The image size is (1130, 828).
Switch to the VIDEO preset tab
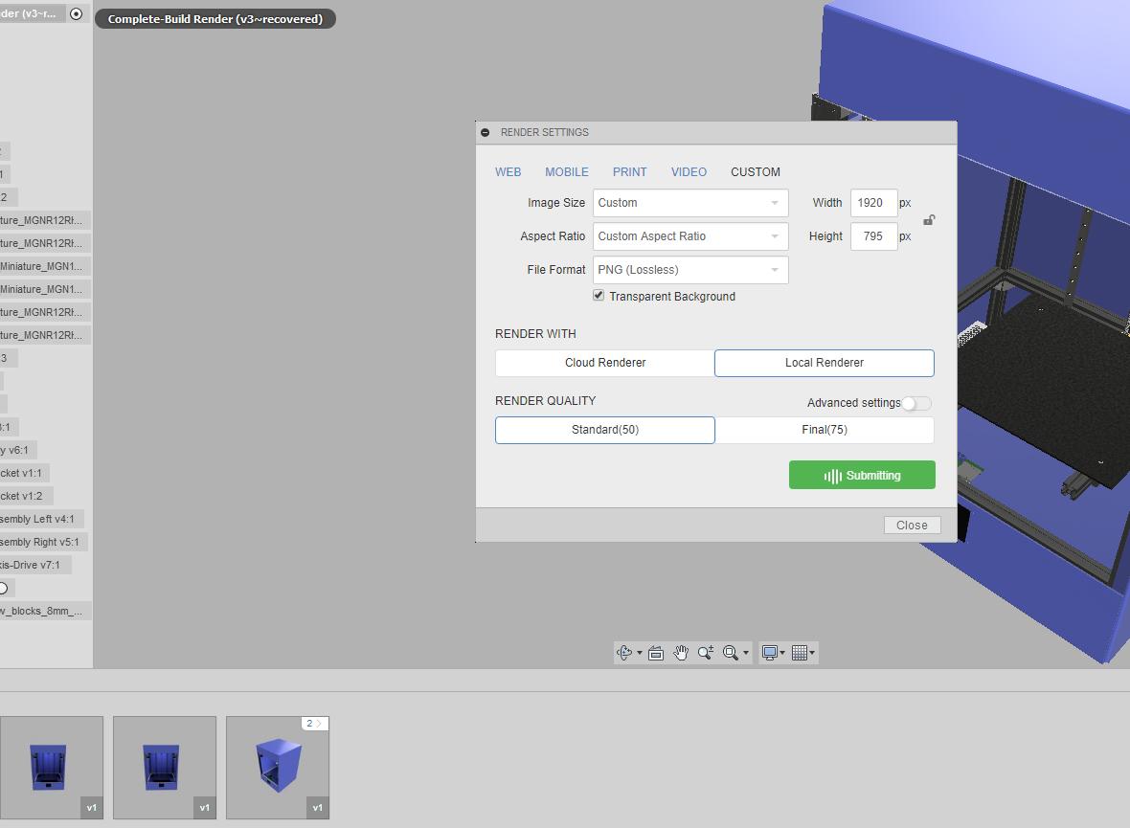point(689,172)
